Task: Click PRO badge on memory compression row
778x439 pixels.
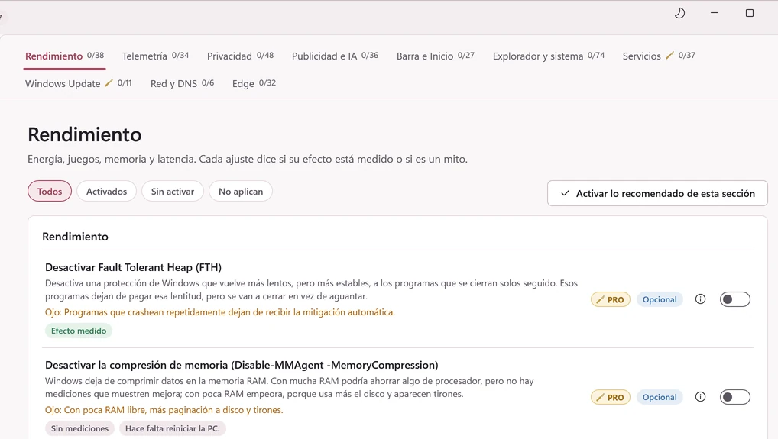Action: tap(611, 397)
